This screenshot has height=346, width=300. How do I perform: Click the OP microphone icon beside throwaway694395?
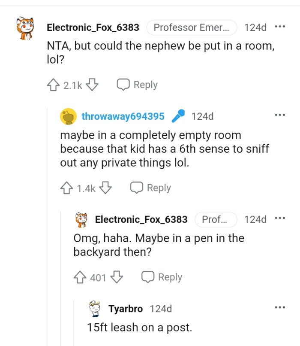tap(178, 116)
